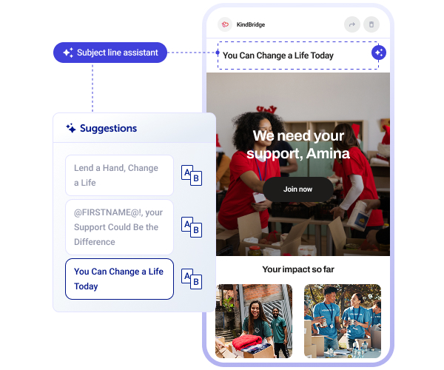Click the subject line text field
The image size is (444, 370).
(x=298, y=55)
